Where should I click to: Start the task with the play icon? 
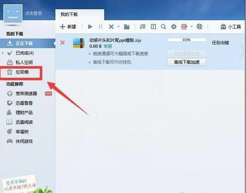click(x=90, y=27)
